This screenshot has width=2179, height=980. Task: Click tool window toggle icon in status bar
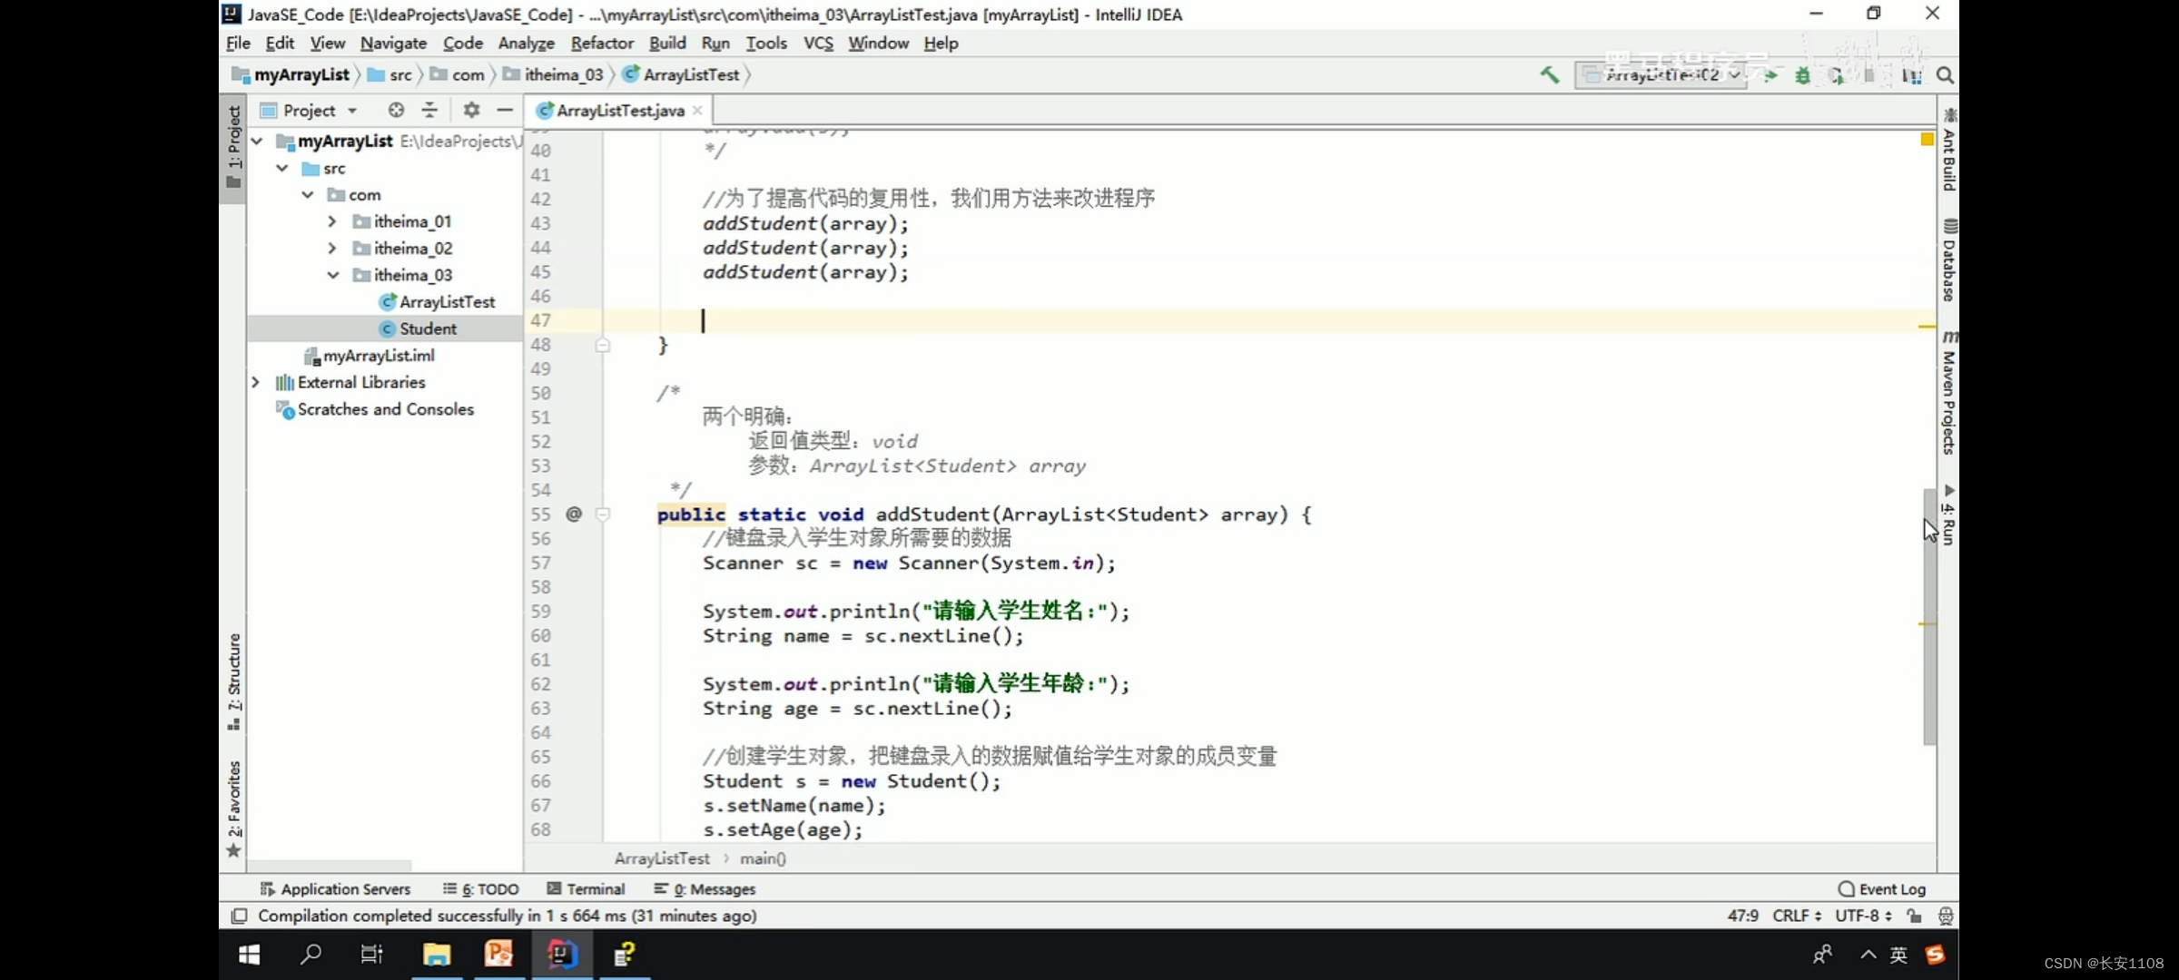(238, 916)
